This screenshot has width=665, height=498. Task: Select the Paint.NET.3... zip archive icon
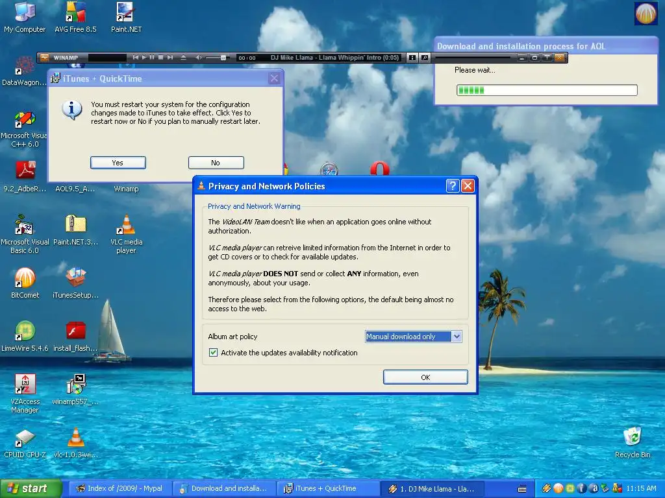click(75, 230)
